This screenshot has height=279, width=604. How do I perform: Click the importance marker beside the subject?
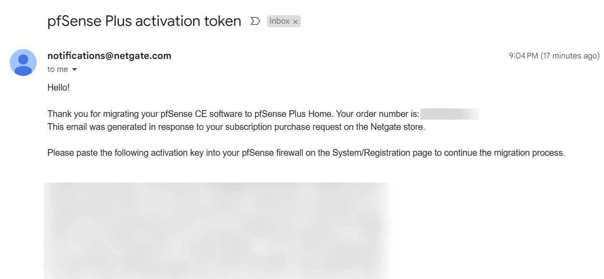(255, 21)
